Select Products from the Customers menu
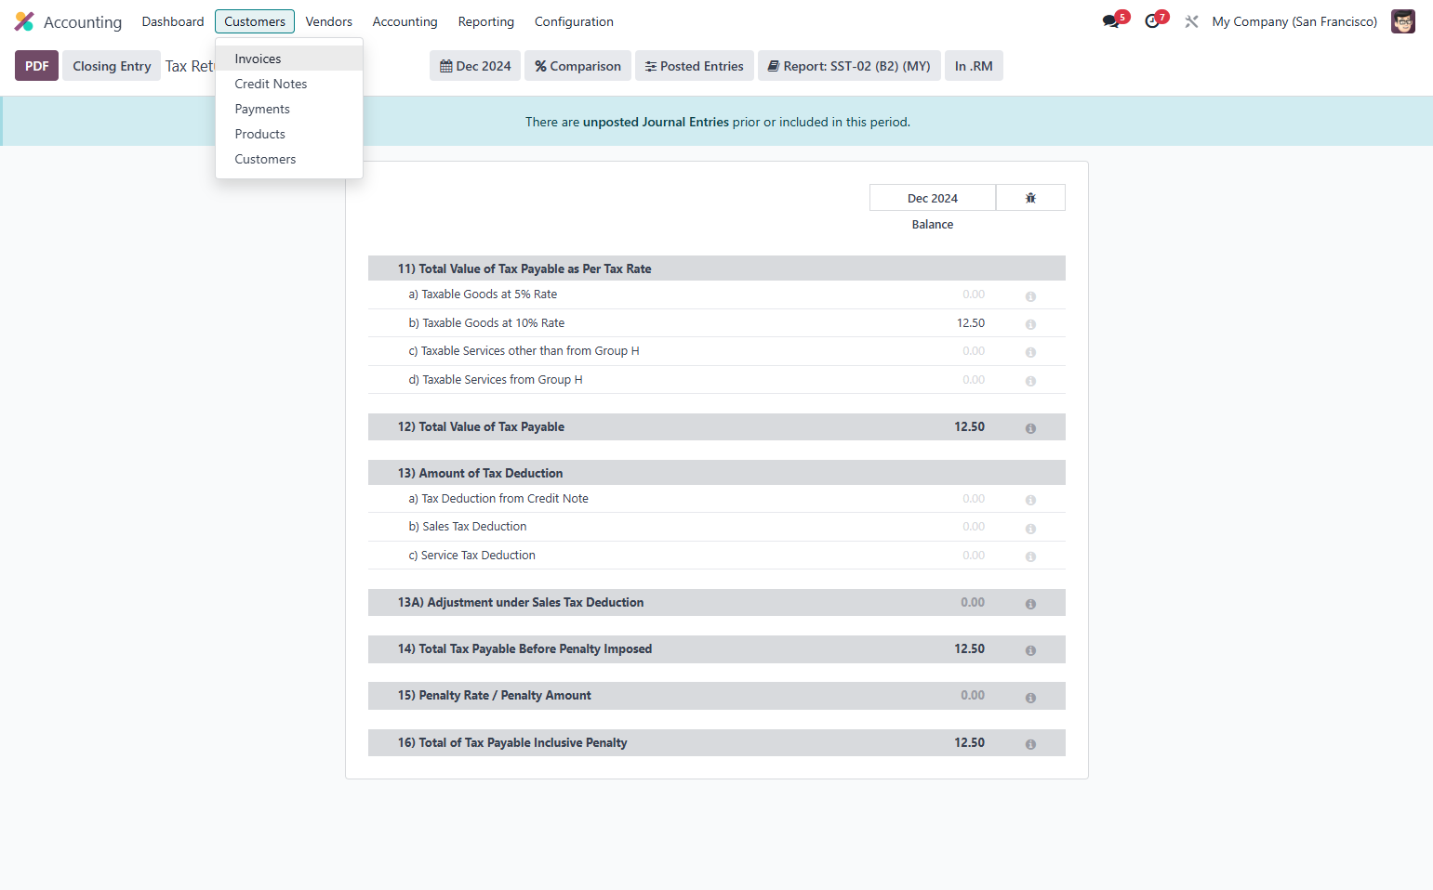 point(289,134)
